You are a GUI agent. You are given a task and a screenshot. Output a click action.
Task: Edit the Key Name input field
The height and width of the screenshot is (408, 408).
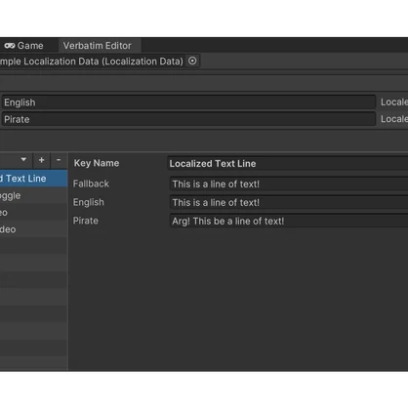pos(288,163)
